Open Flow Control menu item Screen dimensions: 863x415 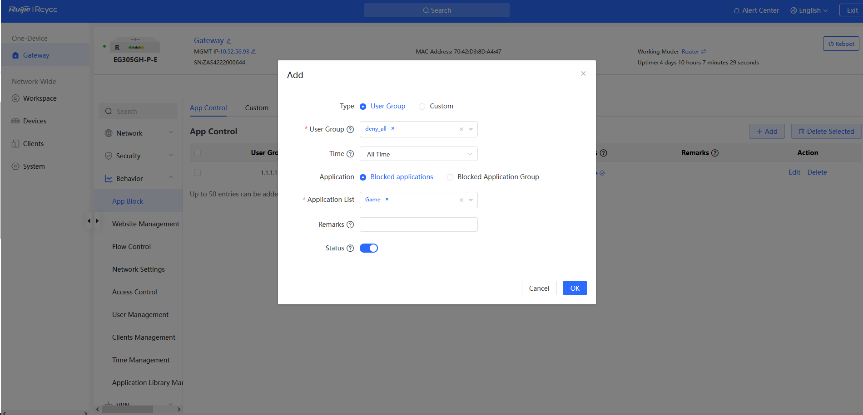[x=131, y=247]
